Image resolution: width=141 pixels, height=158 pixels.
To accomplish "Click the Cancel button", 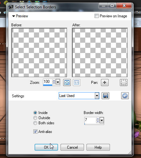I will 72,147.
